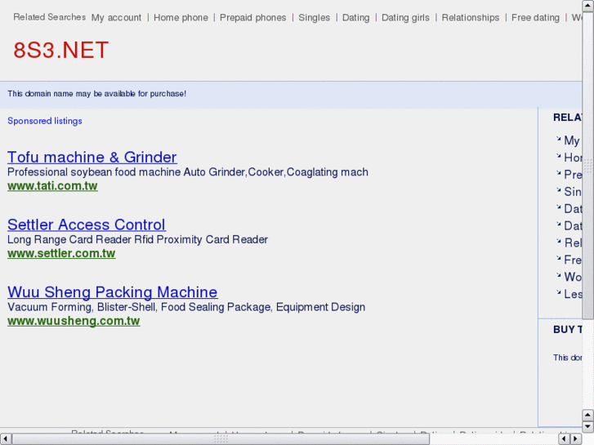This screenshot has width=594, height=445.
Task: Open the 8S3.NET site title link
Action: click(61, 50)
